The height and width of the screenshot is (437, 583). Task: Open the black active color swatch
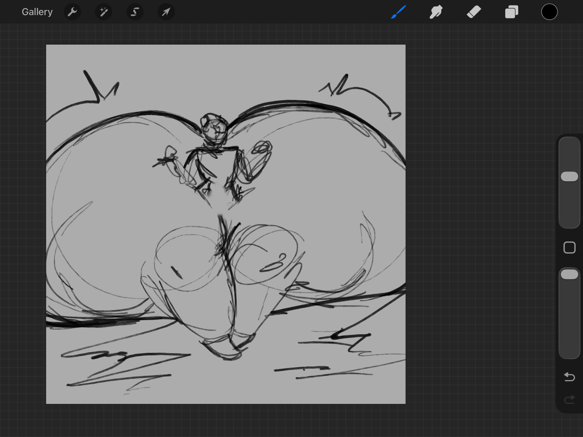[x=549, y=12]
